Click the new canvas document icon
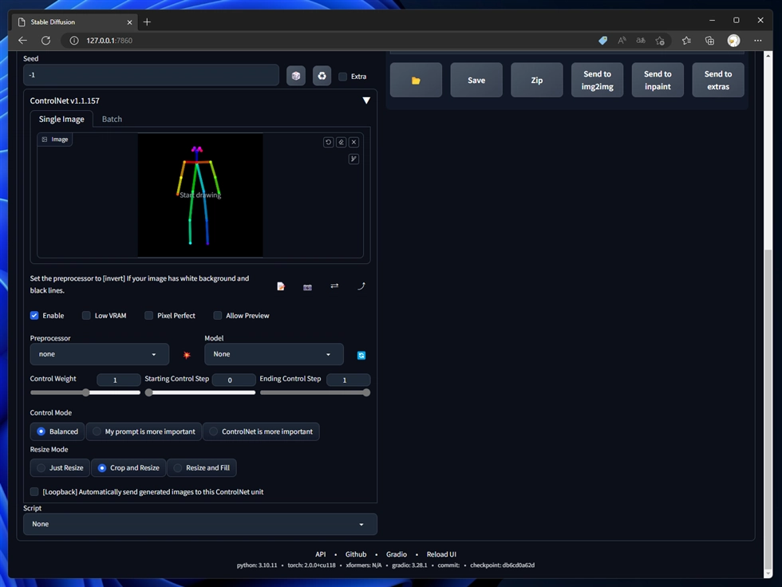Viewport: 782px width, 587px height. [281, 286]
